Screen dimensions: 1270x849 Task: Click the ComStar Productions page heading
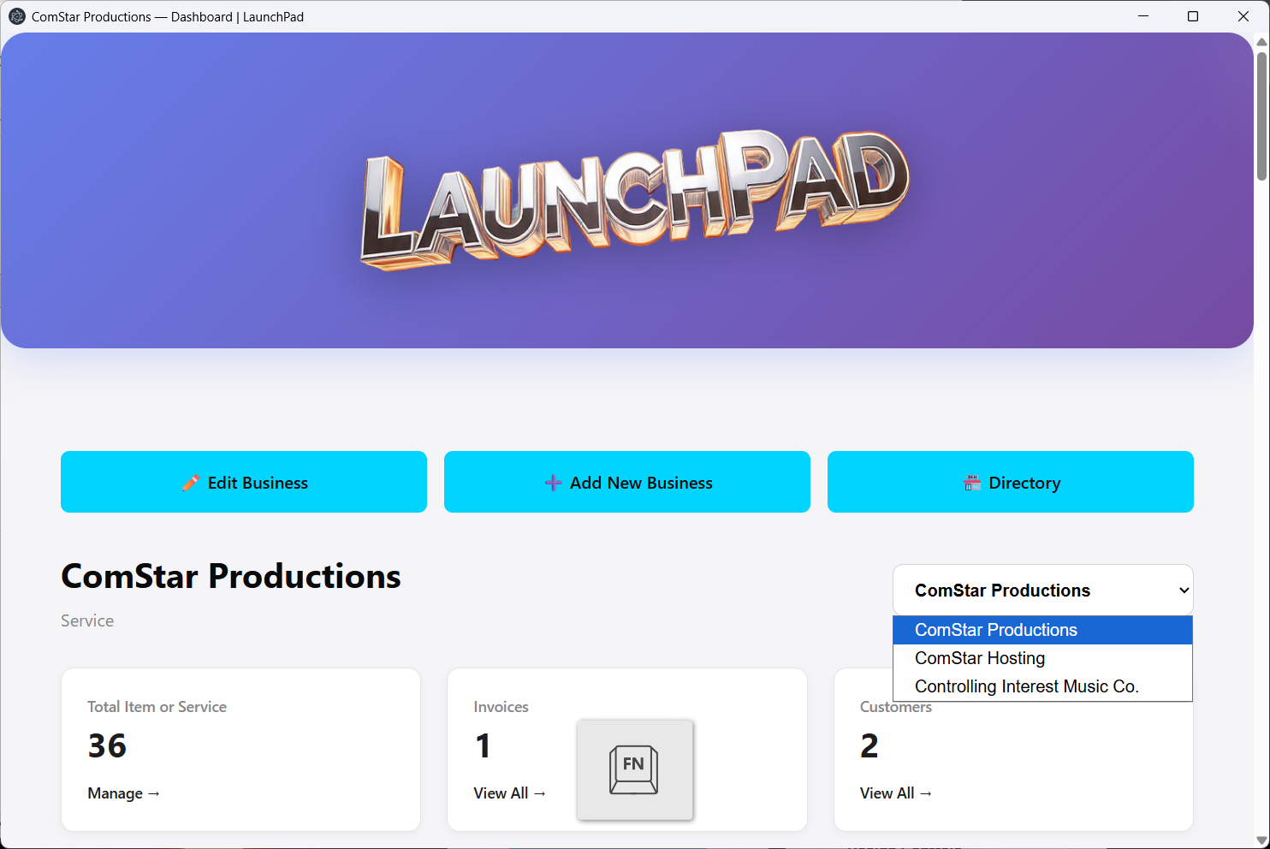(x=231, y=576)
